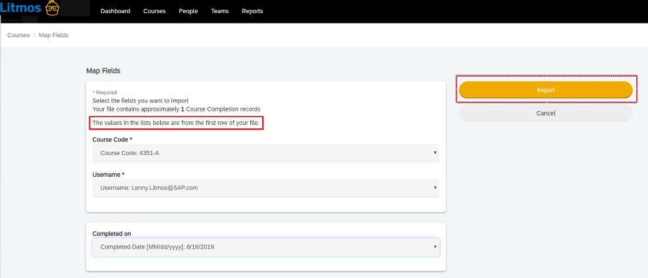Screen dimensions: 648x278
Task: Open the Username dropdown
Action: pyautogui.click(x=266, y=187)
